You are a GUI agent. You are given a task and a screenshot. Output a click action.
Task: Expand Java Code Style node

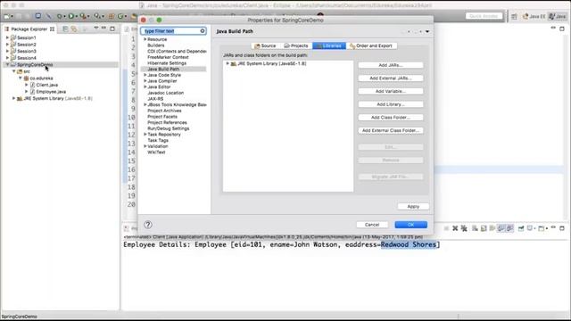[x=145, y=75]
